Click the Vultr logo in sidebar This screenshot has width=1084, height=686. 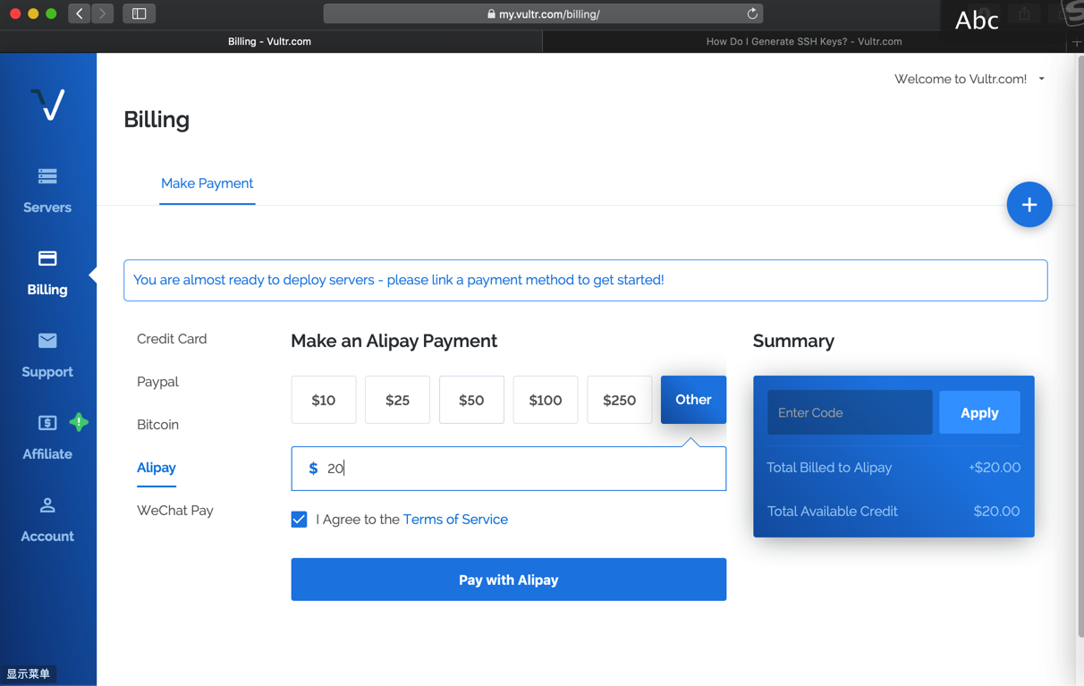coord(47,104)
